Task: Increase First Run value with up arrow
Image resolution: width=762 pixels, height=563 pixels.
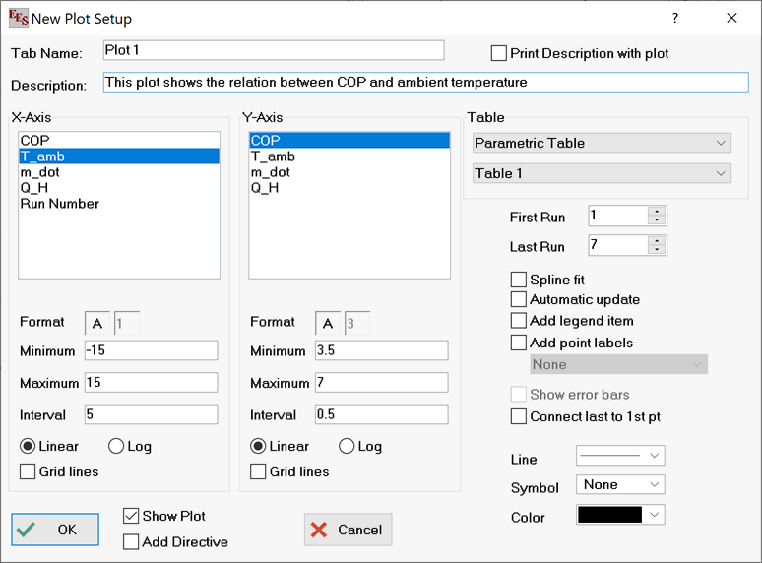Action: tap(658, 211)
